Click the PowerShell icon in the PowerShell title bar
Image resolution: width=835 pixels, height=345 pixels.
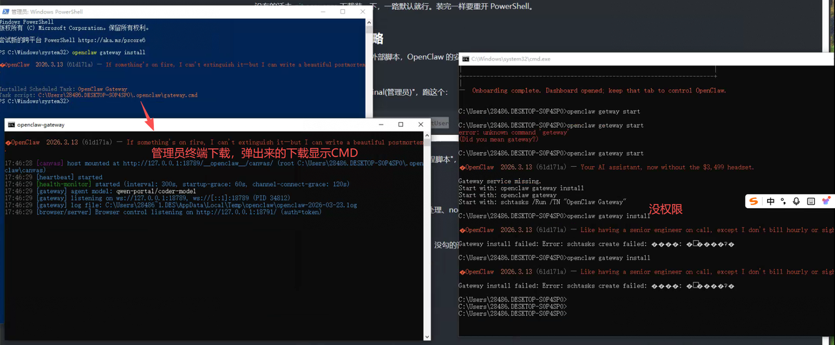click(5, 12)
